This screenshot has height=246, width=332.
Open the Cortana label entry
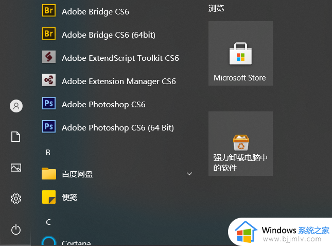click(x=76, y=243)
